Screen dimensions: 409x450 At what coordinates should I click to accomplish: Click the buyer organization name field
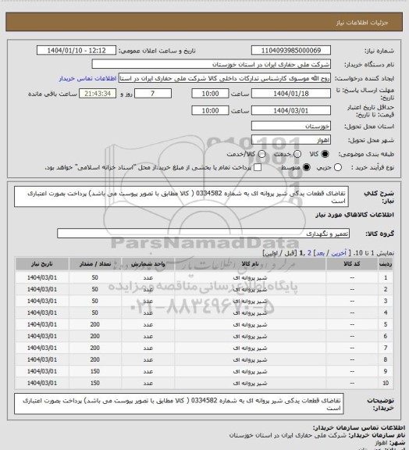(x=211, y=64)
